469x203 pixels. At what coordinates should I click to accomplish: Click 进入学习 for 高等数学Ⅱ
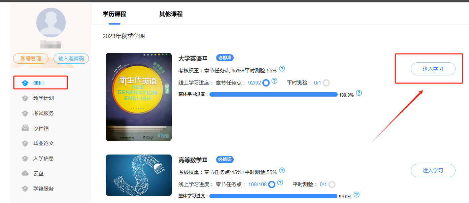[433, 171]
